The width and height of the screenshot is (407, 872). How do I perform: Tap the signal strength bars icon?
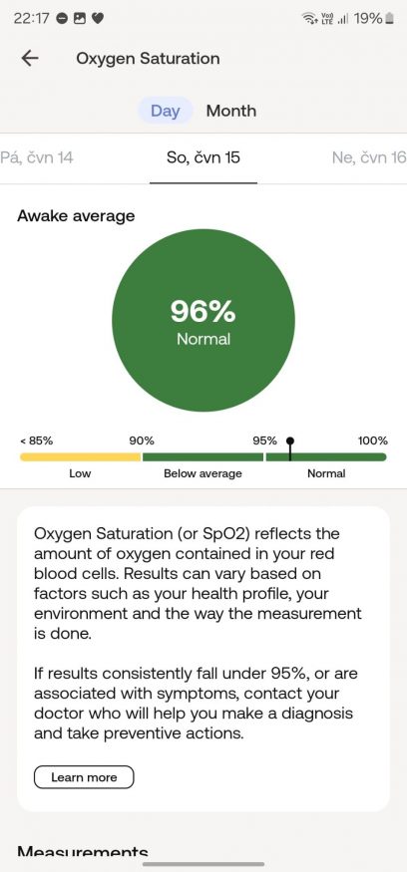(x=343, y=20)
